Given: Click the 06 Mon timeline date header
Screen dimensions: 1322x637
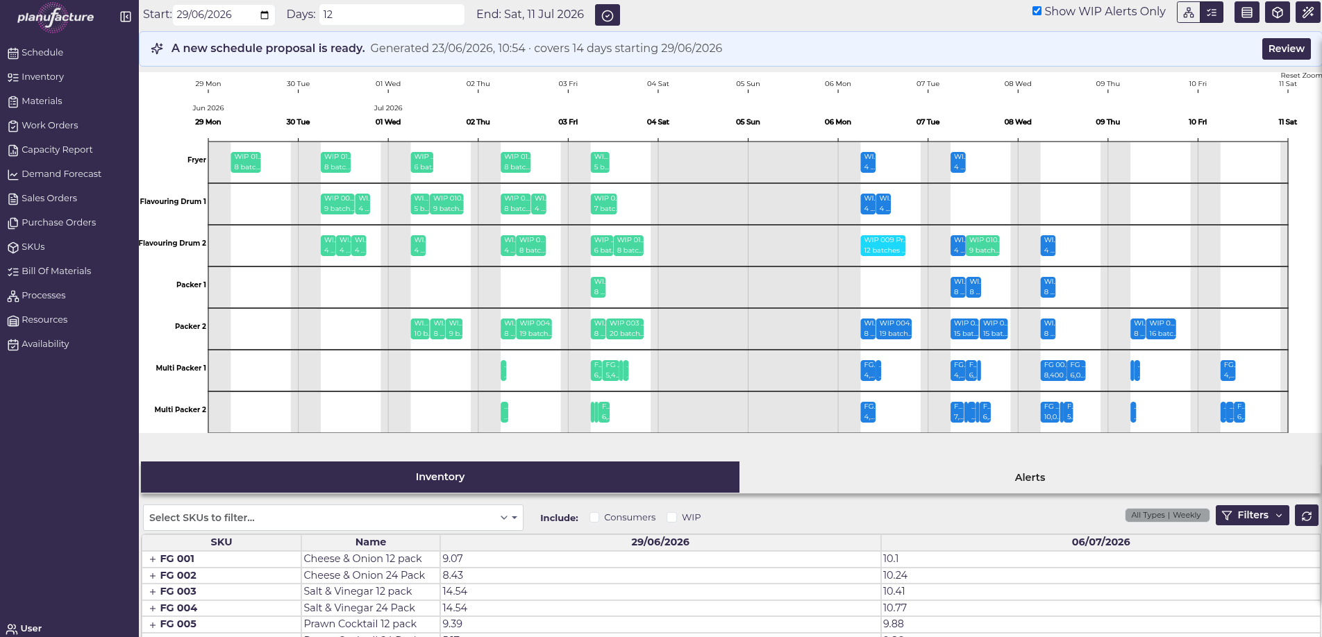Looking at the screenshot, I should click(x=837, y=122).
